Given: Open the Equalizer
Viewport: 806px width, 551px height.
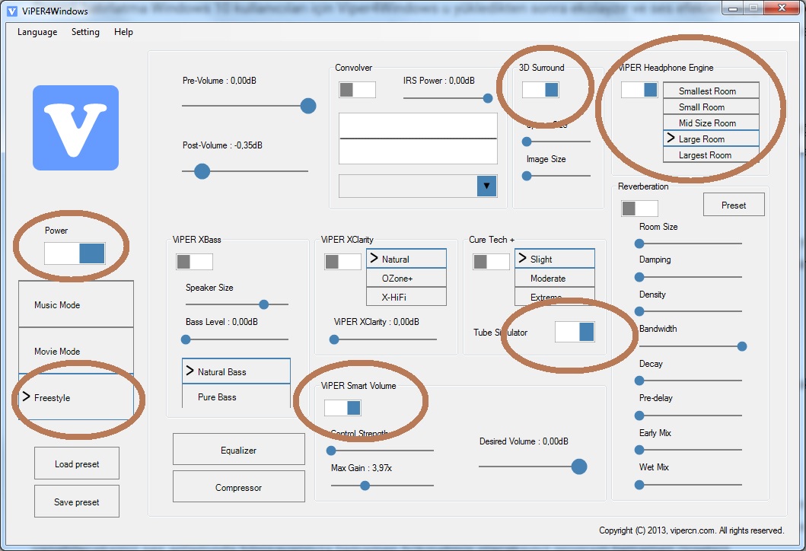Looking at the screenshot, I should click(x=238, y=450).
